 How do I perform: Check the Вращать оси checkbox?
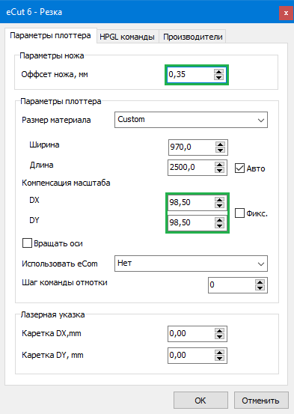pyautogui.click(x=27, y=243)
